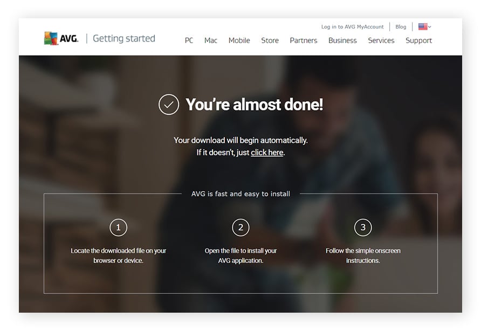481x331 pixels.
Task: Click 'AVG is fast and easy to install'
Action: pyautogui.click(x=240, y=194)
